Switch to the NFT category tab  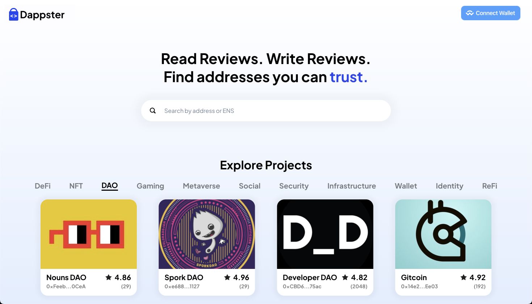pos(76,186)
